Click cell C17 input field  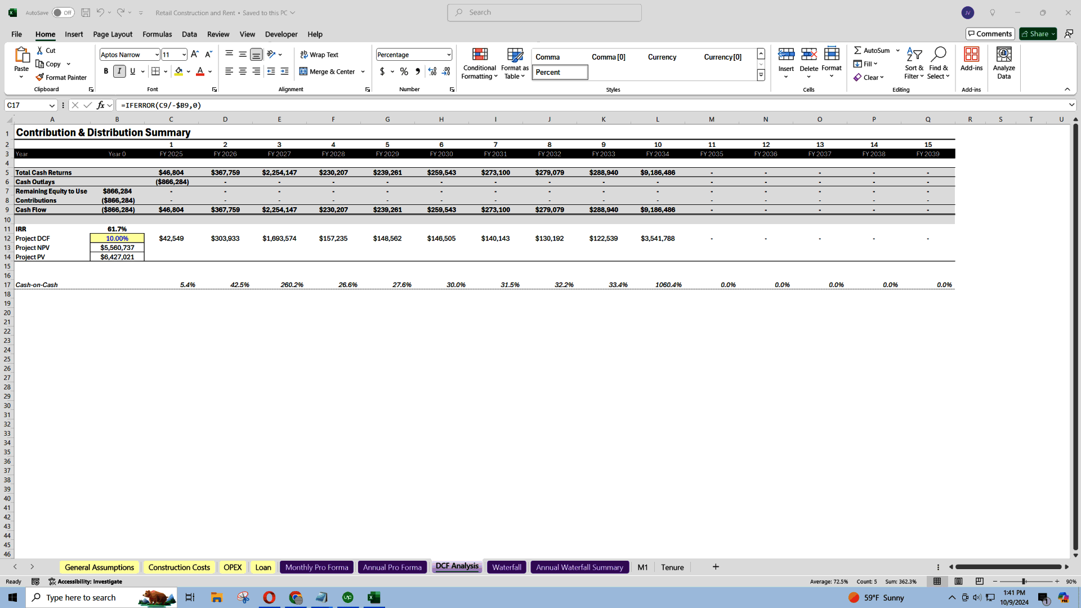172,284
